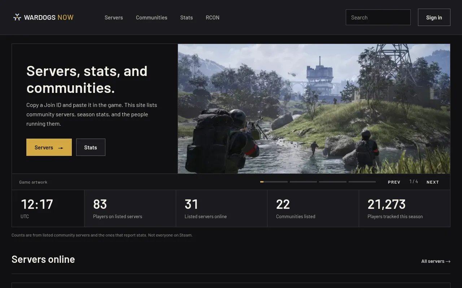Click the 'Game artwork' caption
The image size is (462, 288).
(33, 182)
